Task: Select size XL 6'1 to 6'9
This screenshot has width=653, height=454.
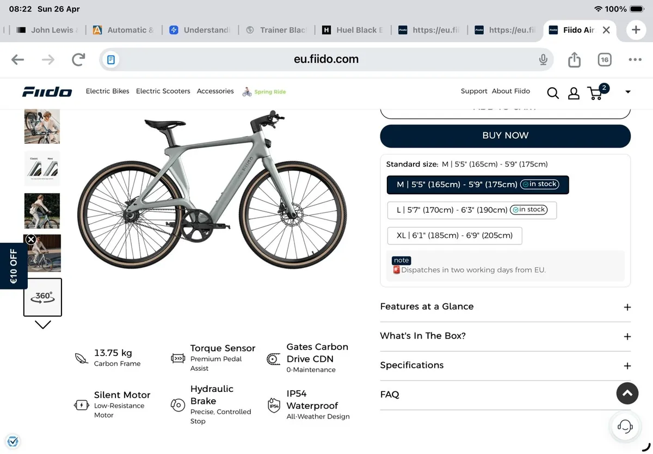Action: (454, 235)
